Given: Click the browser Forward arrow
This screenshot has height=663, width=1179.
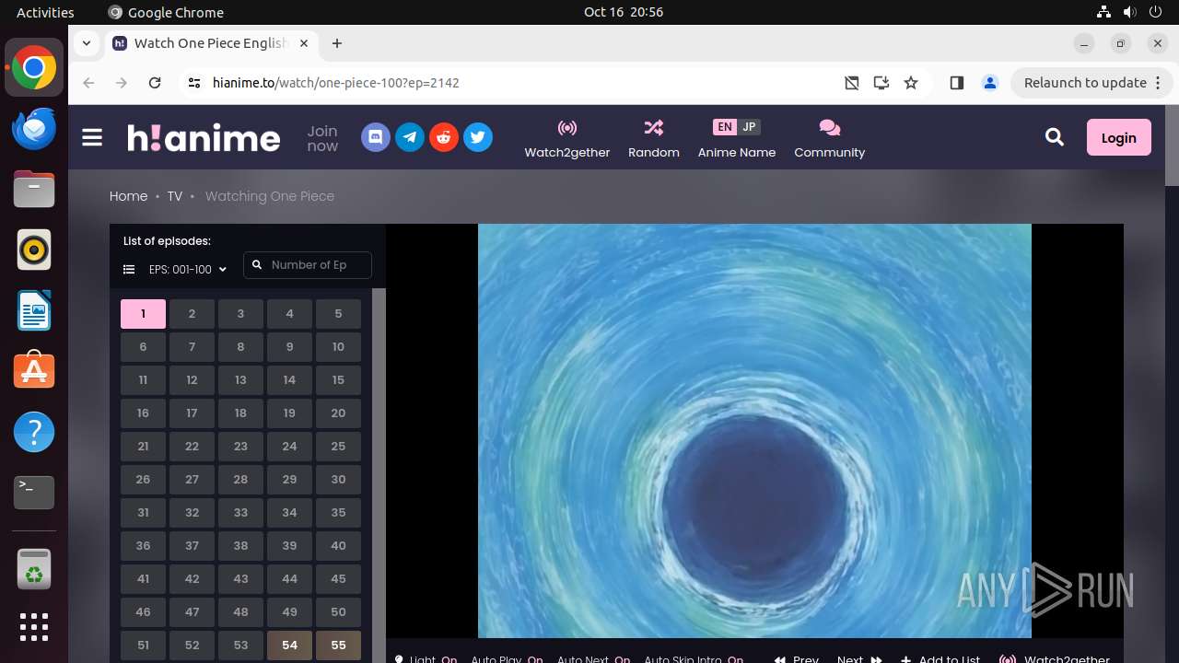Looking at the screenshot, I should pos(122,83).
